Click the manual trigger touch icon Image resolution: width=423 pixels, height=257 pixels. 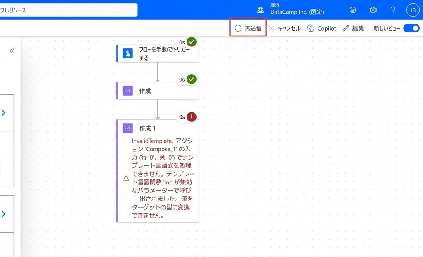(128, 53)
